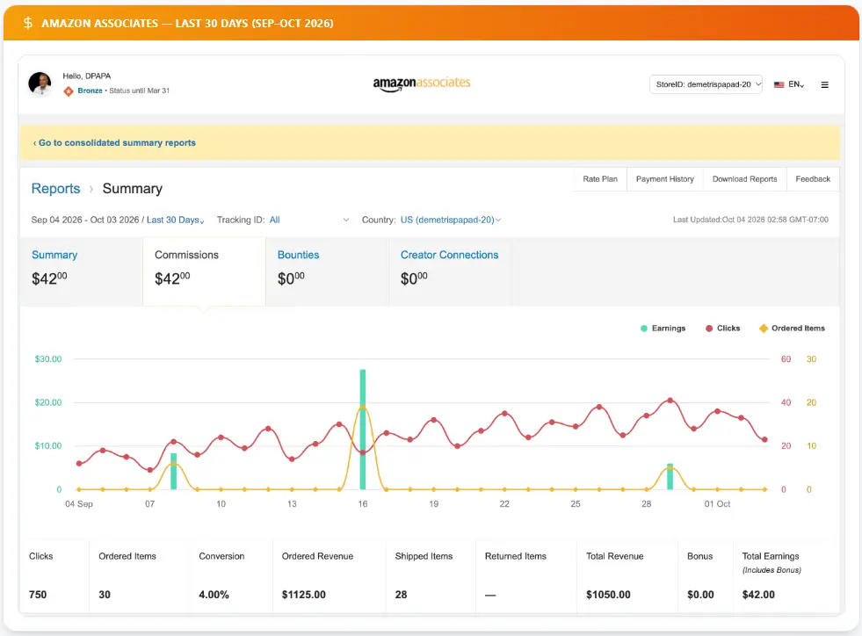Open the Feedback button
862x636 pixels.
point(813,179)
